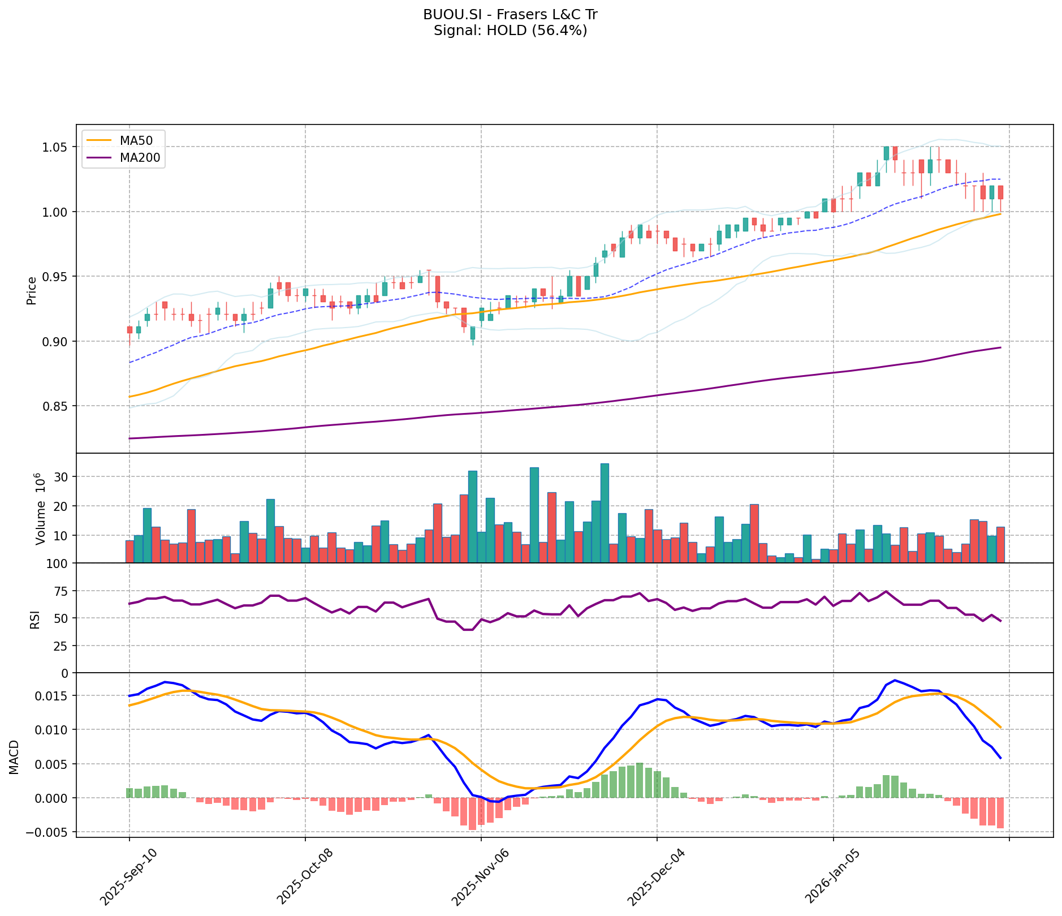This screenshot has height=916, width=1062.
Task: Select the 2025-Sep-10 date label
Action: click(x=129, y=877)
